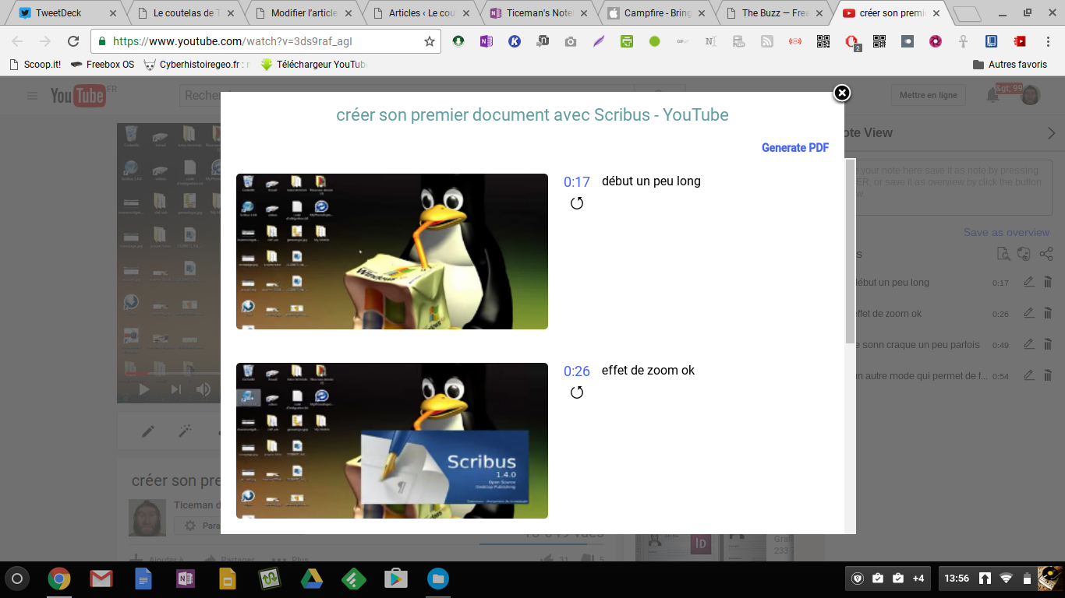Toggle the bookmark star in the address bar
The width and height of the screenshot is (1065, 598).
429,41
